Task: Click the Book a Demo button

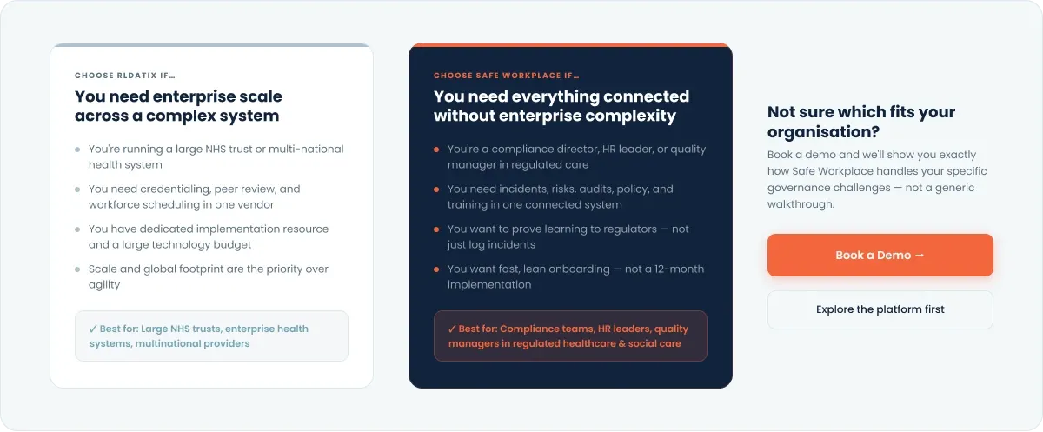Action: (x=880, y=256)
